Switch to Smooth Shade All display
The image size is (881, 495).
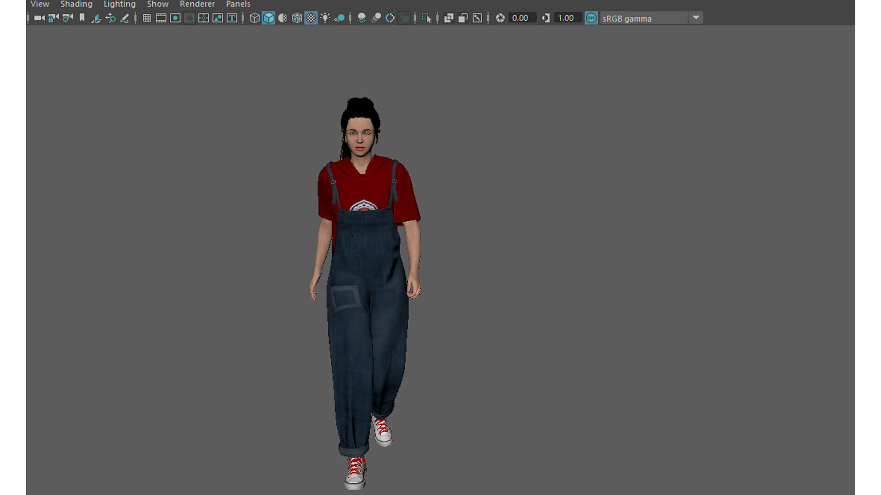point(268,18)
